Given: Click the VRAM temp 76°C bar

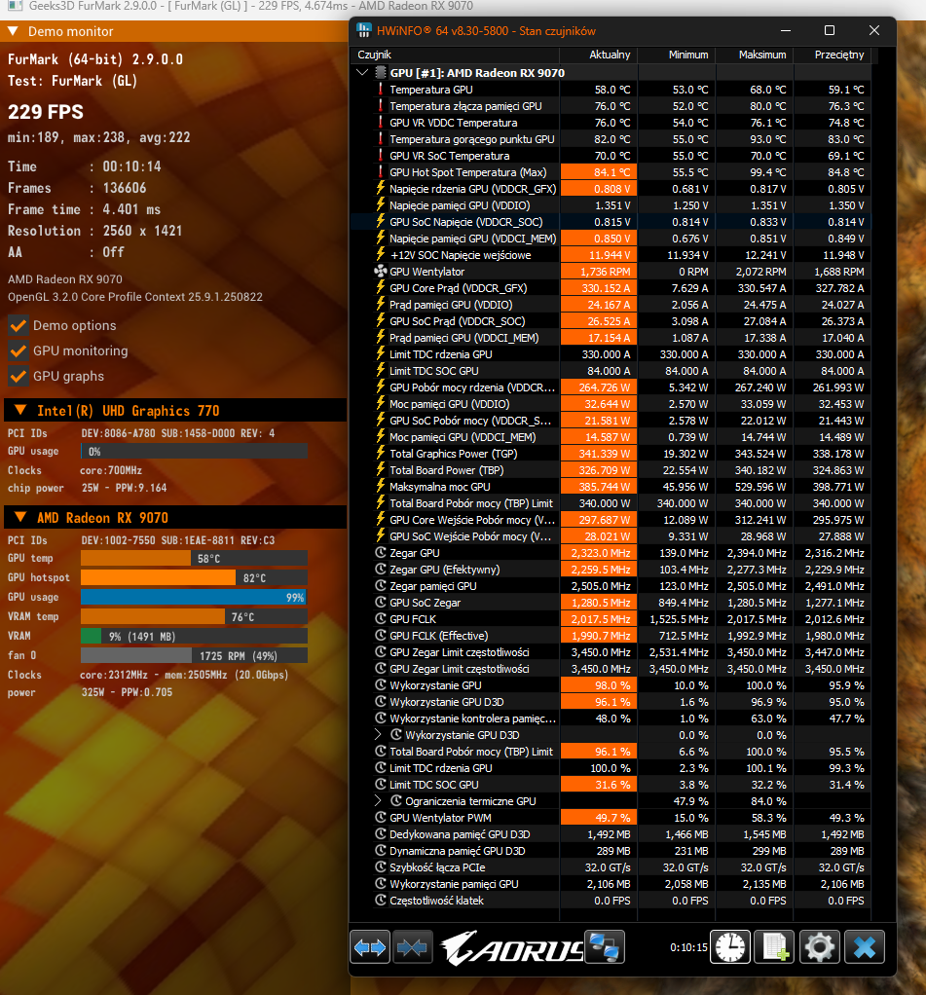Looking at the screenshot, I should coord(194,617).
